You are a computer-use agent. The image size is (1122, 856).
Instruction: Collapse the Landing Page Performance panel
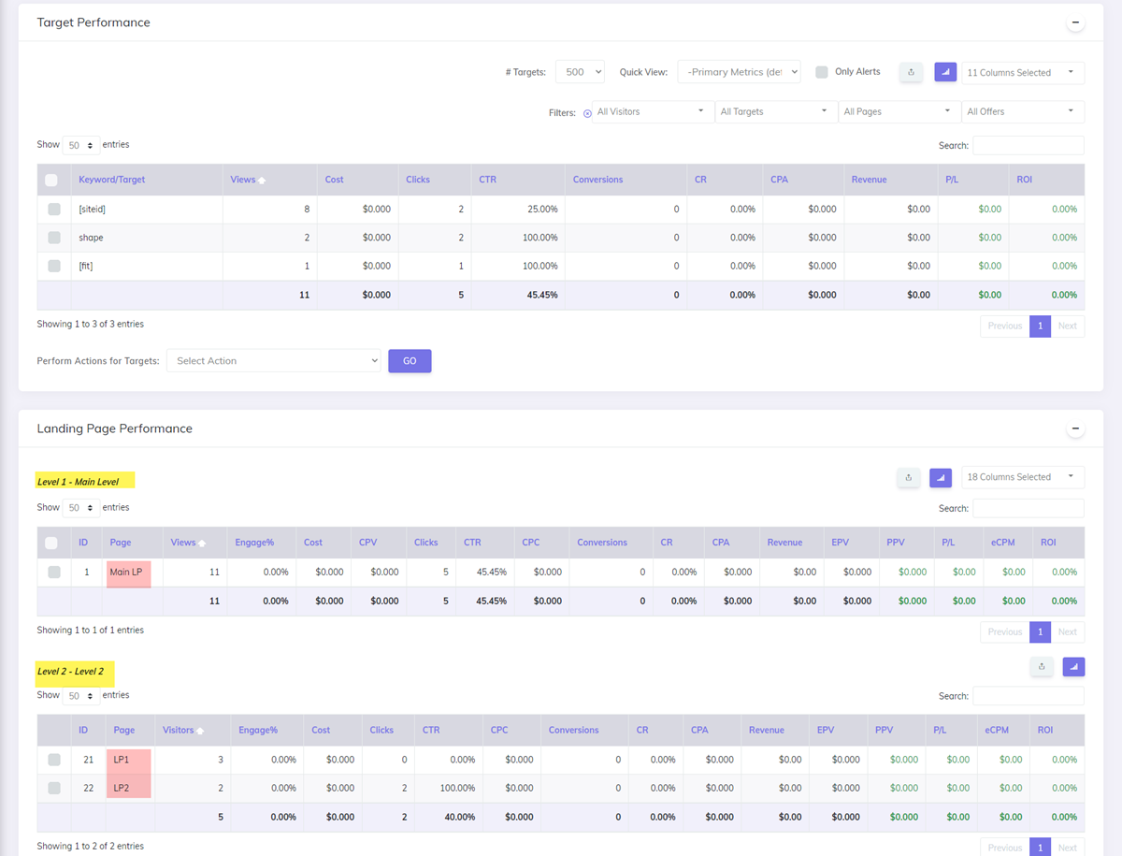pyautogui.click(x=1075, y=428)
